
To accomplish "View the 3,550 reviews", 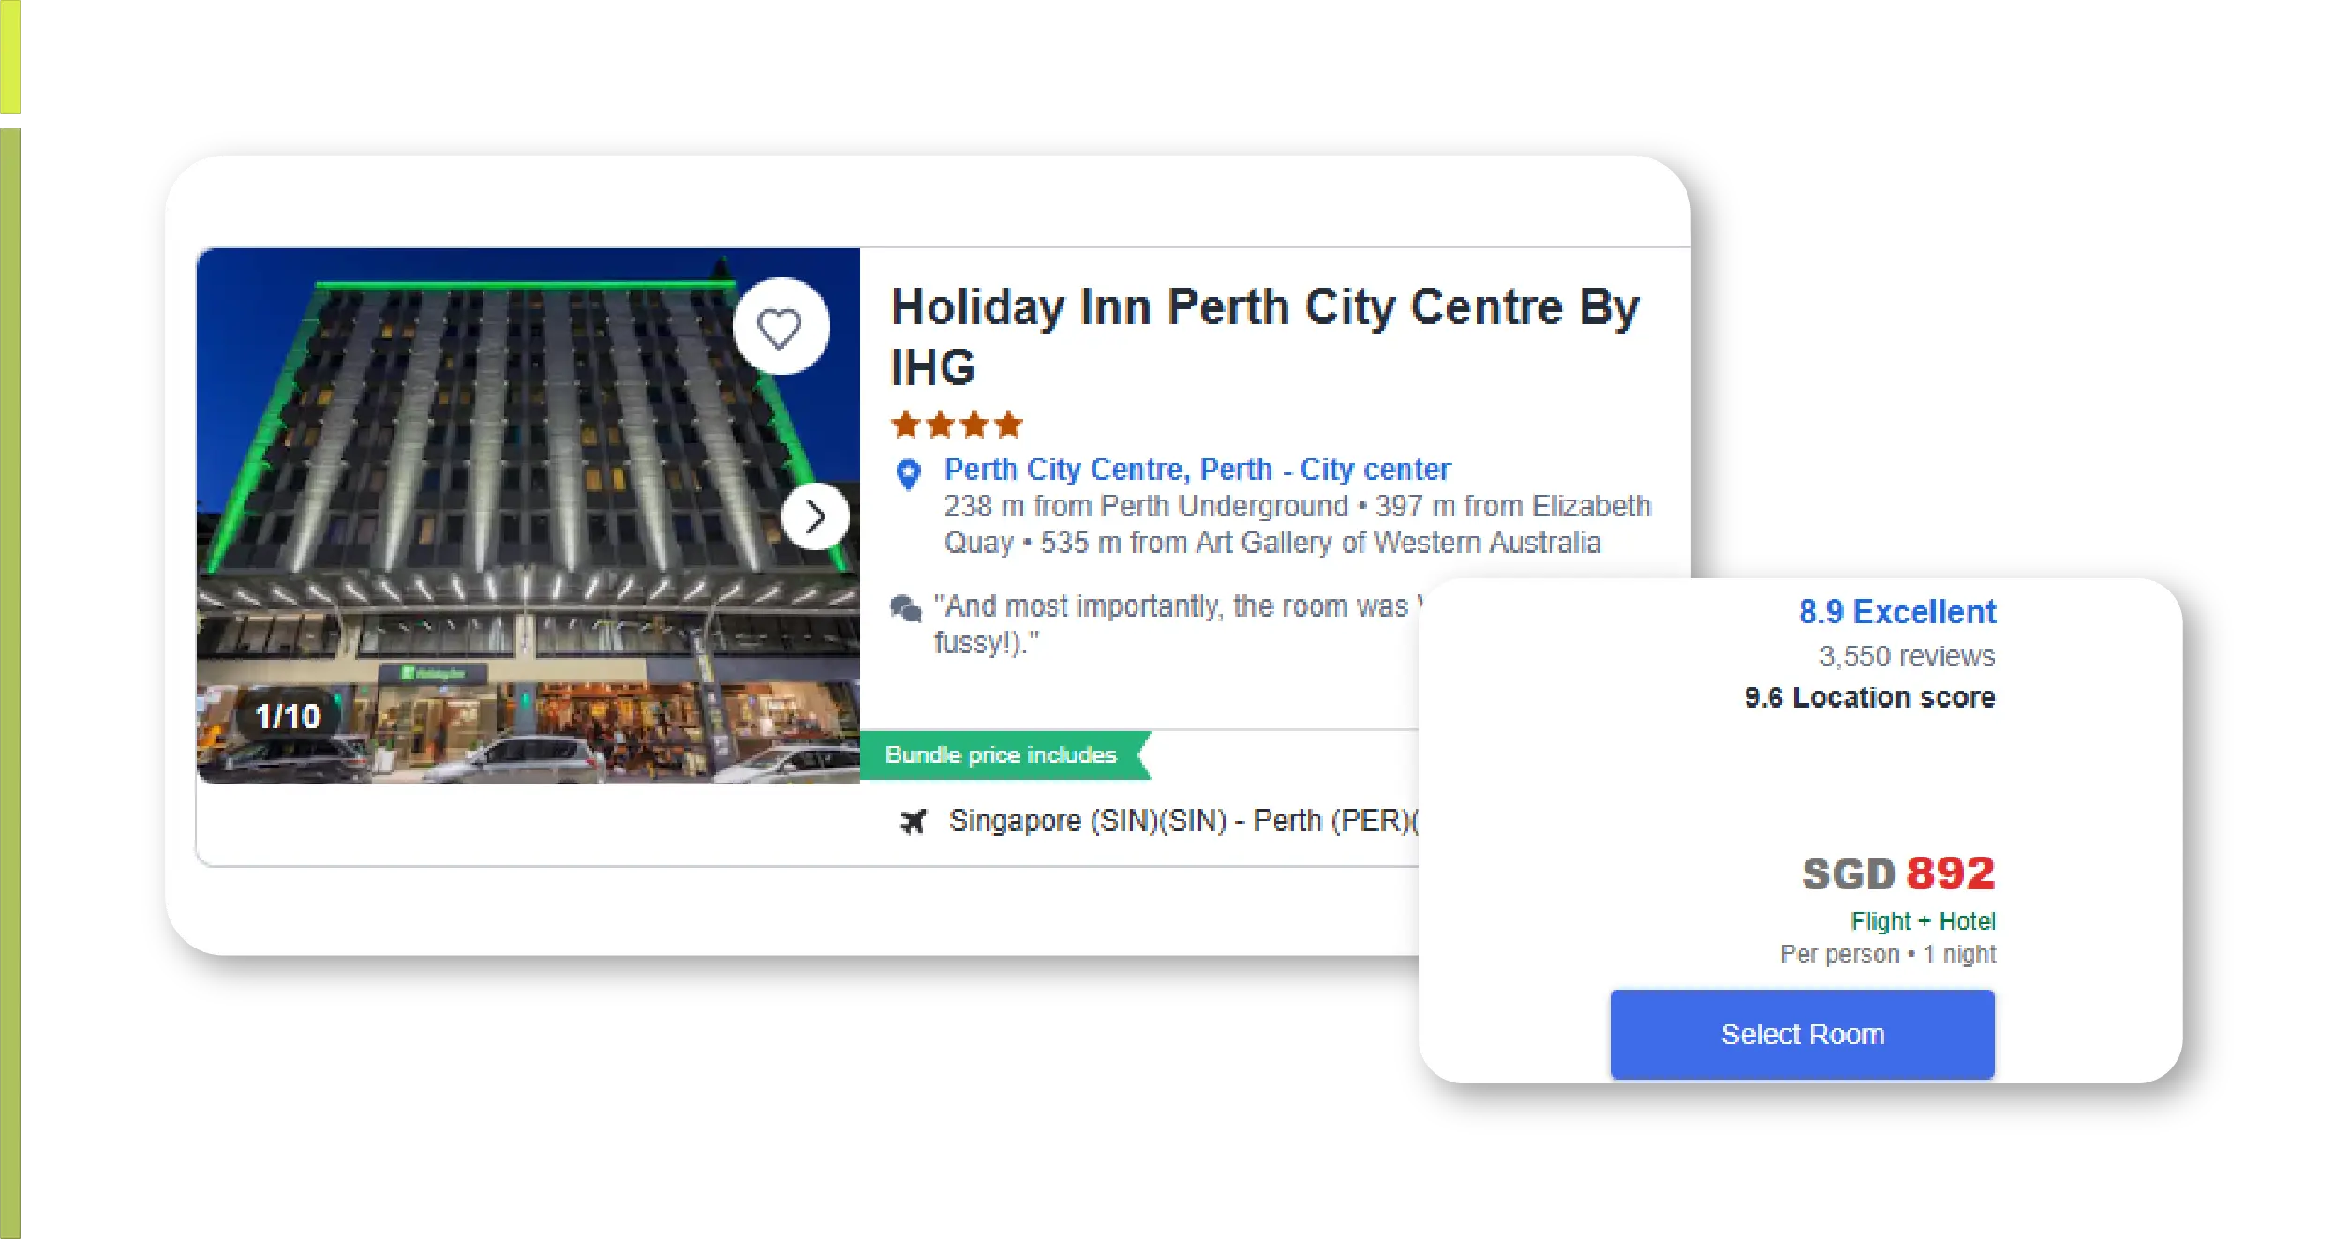I will coord(1907,656).
